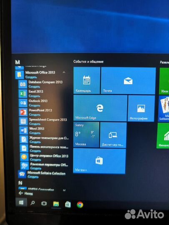Click the Языковые параметры Office icon
Viewport: 169px width, 225px height.
pos(25,165)
